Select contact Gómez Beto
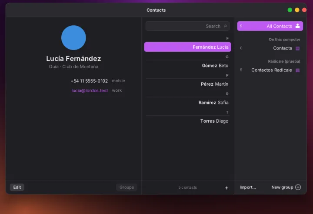Image resolution: width=313 pixels, height=214 pixels. [x=188, y=66]
